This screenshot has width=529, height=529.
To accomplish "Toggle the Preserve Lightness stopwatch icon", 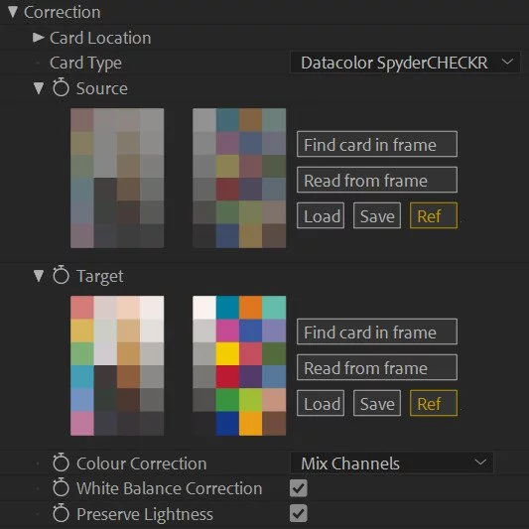I will coord(61,513).
